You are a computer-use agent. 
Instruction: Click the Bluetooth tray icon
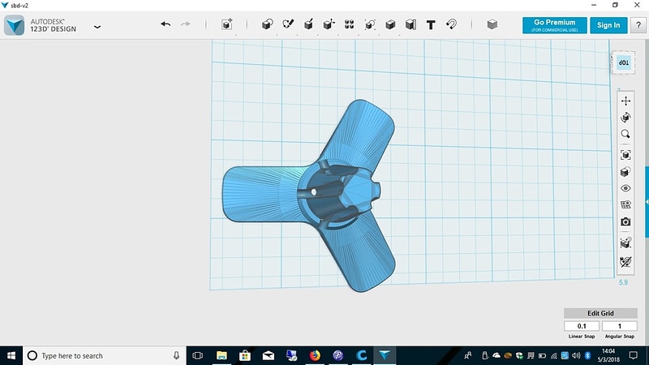point(587,355)
